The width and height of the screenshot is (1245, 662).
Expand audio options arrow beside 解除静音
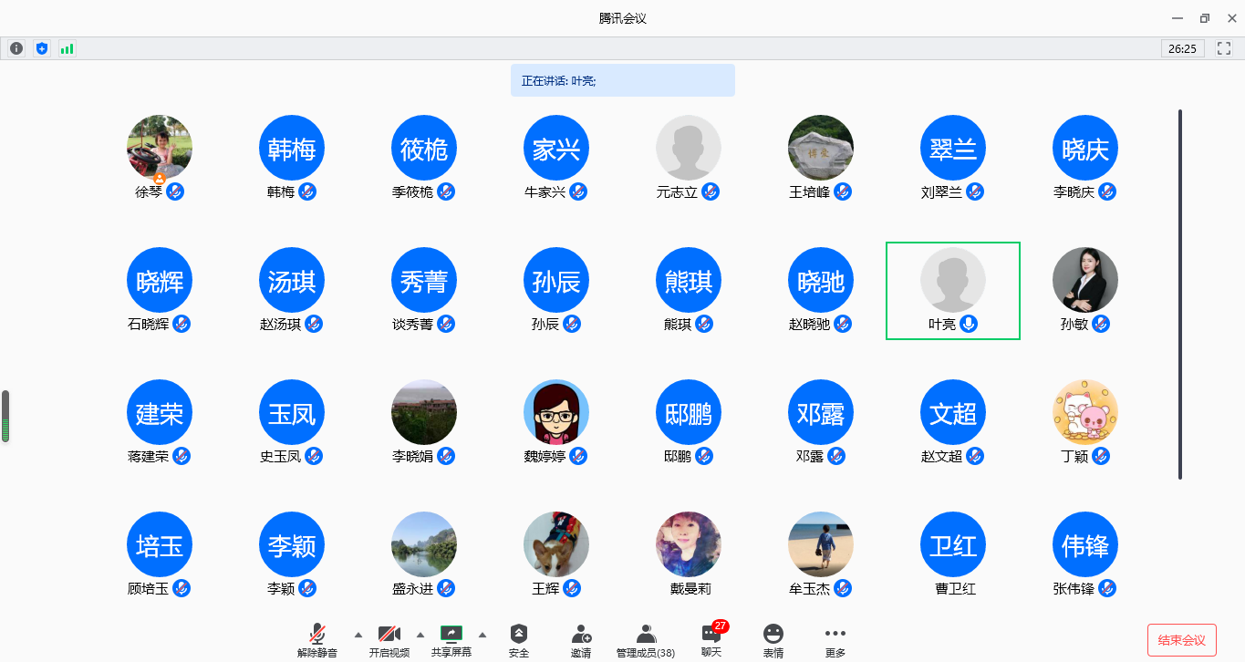pos(358,635)
